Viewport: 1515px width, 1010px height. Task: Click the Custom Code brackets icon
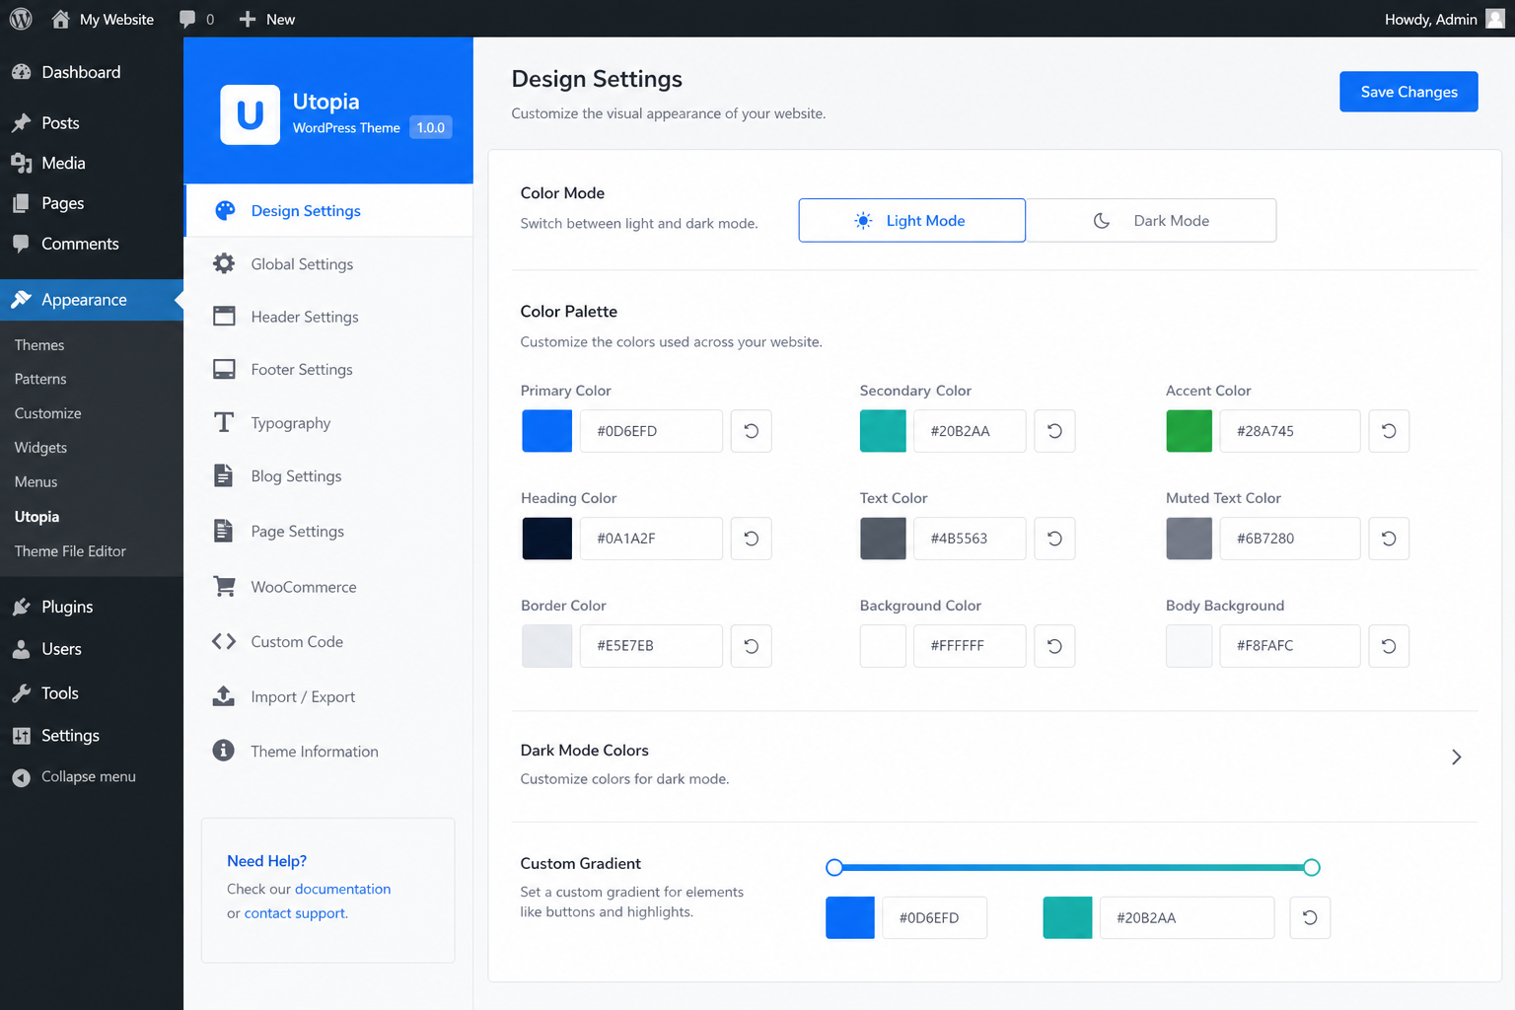(x=224, y=641)
